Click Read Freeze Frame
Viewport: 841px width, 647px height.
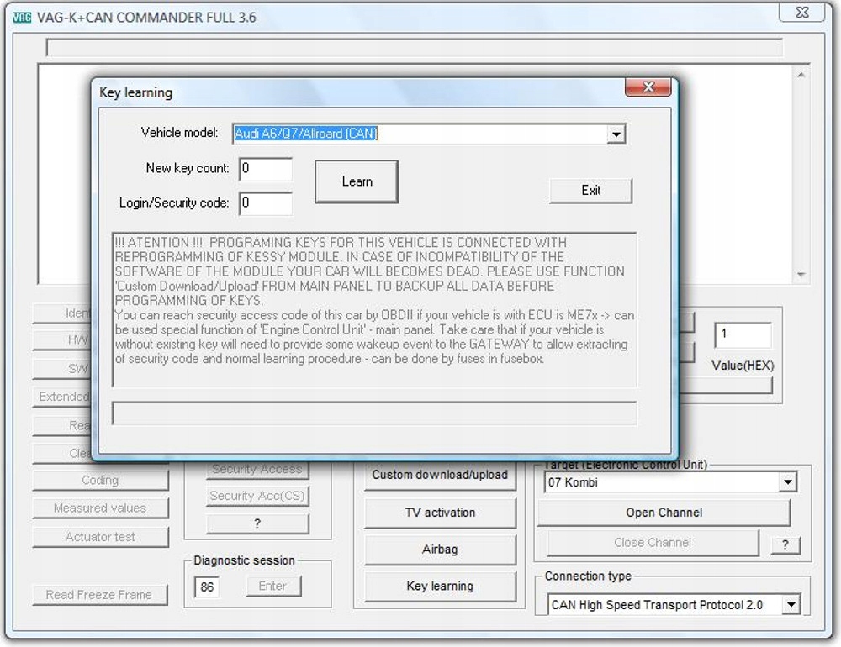click(100, 594)
